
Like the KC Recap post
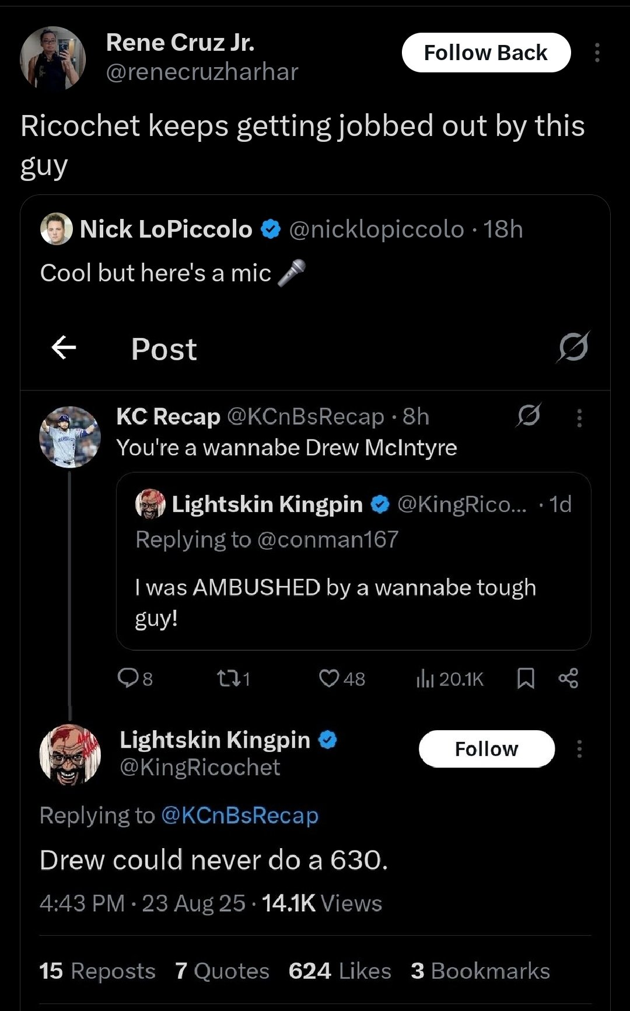pyautogui.click(x=342, y=678)
